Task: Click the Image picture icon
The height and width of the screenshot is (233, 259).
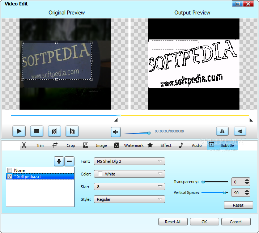Action: click(x=86, y=145)
